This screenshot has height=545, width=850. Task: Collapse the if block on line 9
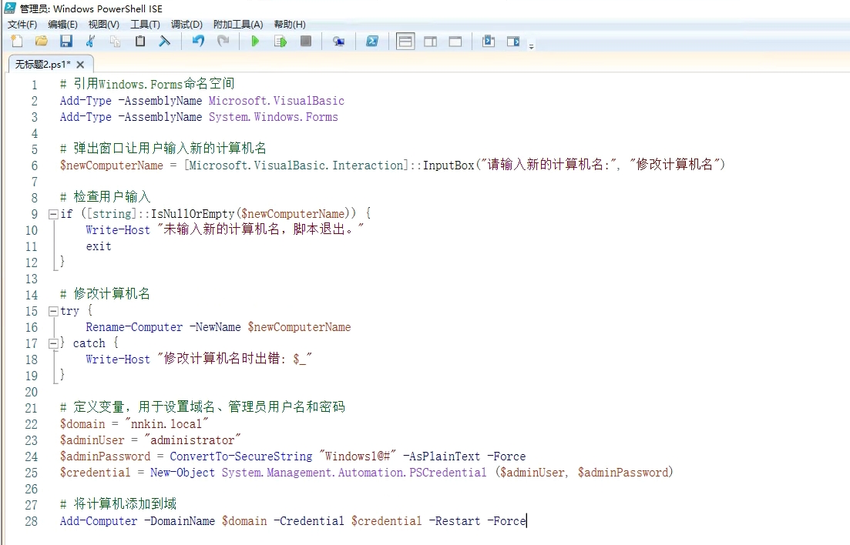pos(52,214)
